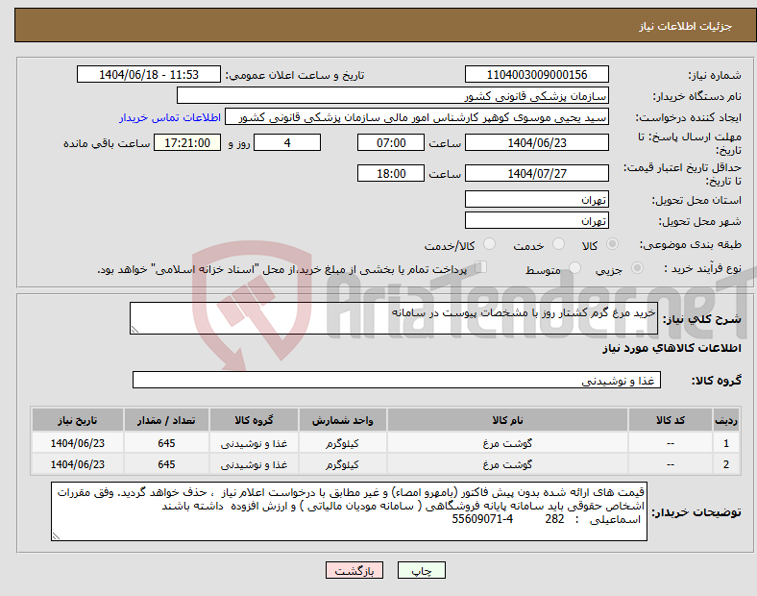Click کیلوگرم unit in row 2
Viewport: 757px width, 596px height.
click(x=342, y=464)
